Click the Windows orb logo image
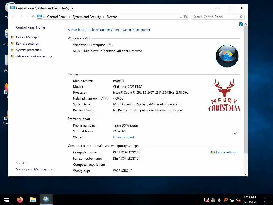This screenshot has width=273, height=205. point(227,56)
